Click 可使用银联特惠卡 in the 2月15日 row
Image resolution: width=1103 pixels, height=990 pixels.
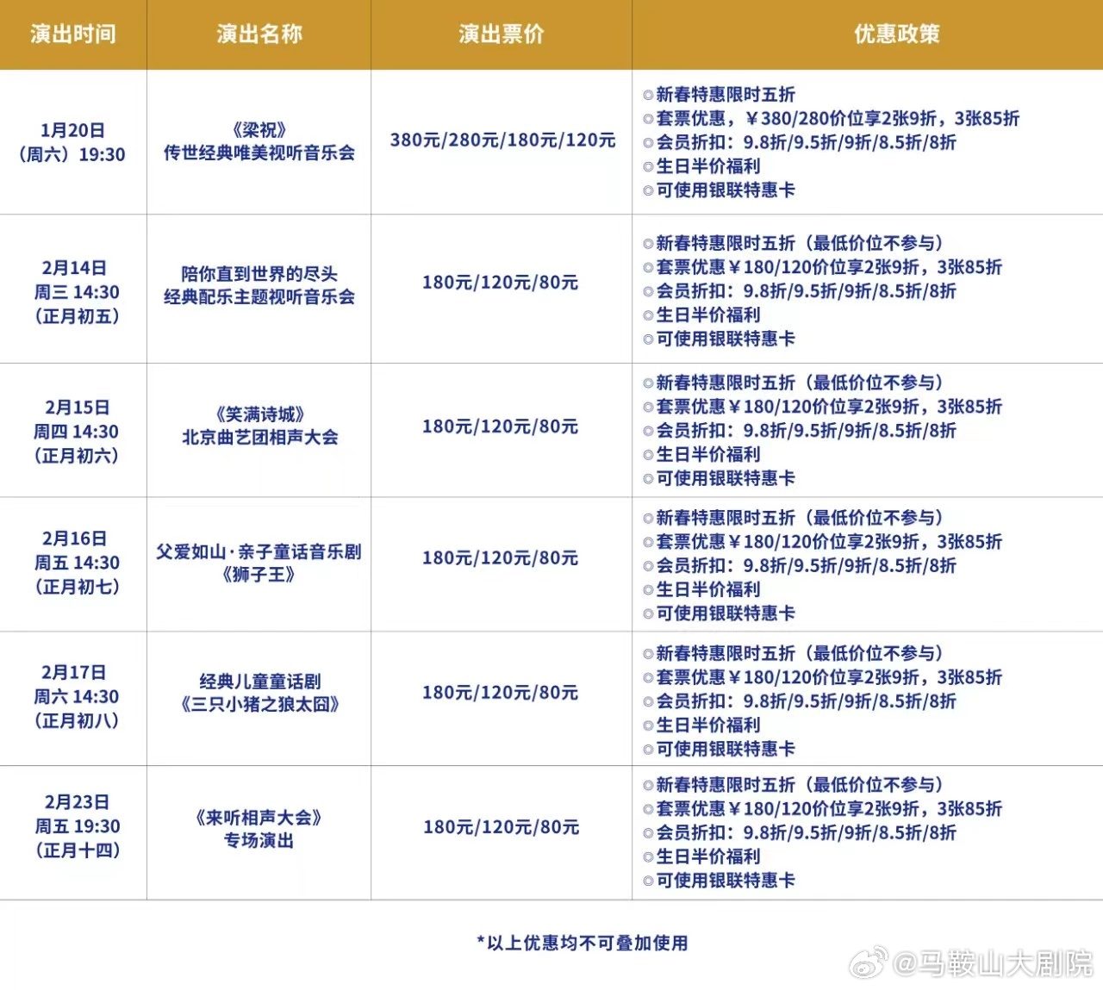point(719,478)
